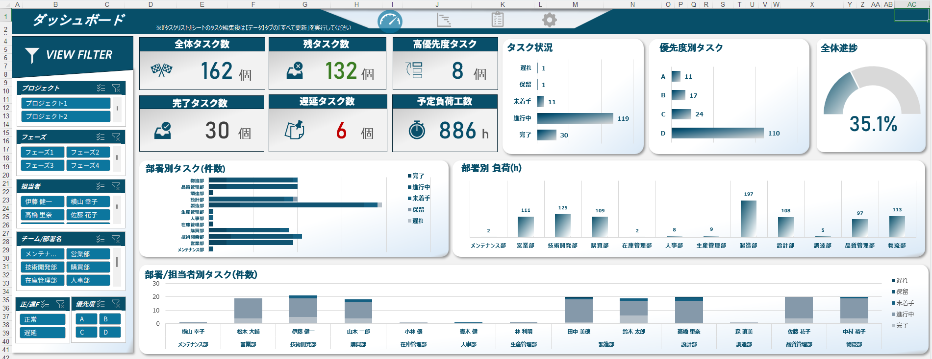932x359 pixels.
Task: Clear filter on 担当者 slicer
Action: click(x=116, y=186)
